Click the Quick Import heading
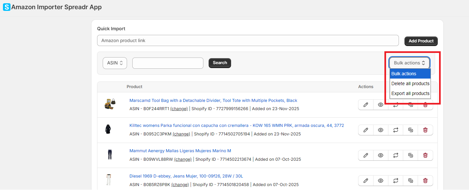 111,29
